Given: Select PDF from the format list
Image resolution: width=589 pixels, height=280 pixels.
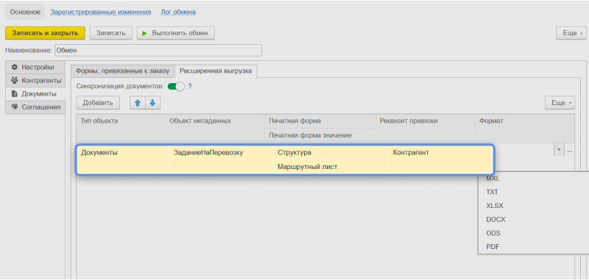Looking at the screenshot, I should 493,247.
